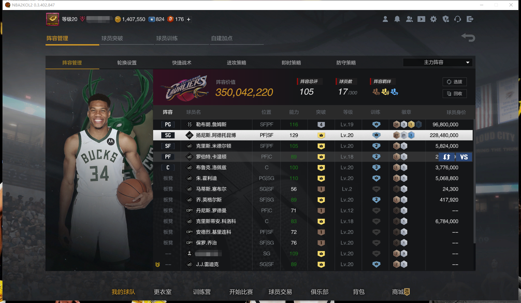Viewport: 521px width, 303px height.
Task: Click the 选拔 button
Action: pos(454,82)
